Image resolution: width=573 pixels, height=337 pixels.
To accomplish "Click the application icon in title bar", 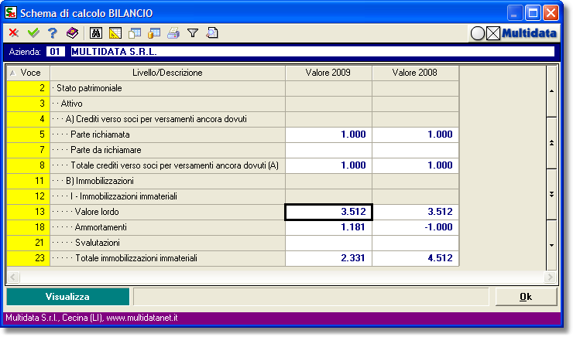I will point(10,13).
